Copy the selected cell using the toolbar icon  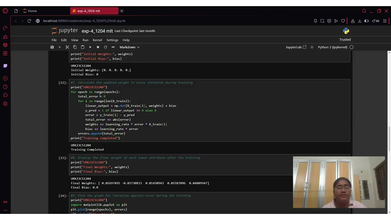[75, 47]
